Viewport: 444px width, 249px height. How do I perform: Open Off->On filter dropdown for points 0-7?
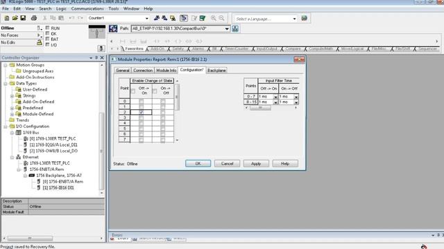pyautogui.click(x=275, y=97)
